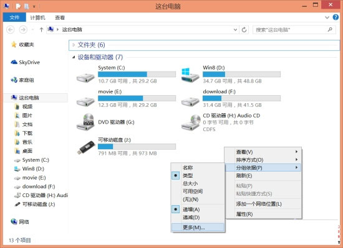Click the refresh button beside address bar

click(x=244, y=29)
